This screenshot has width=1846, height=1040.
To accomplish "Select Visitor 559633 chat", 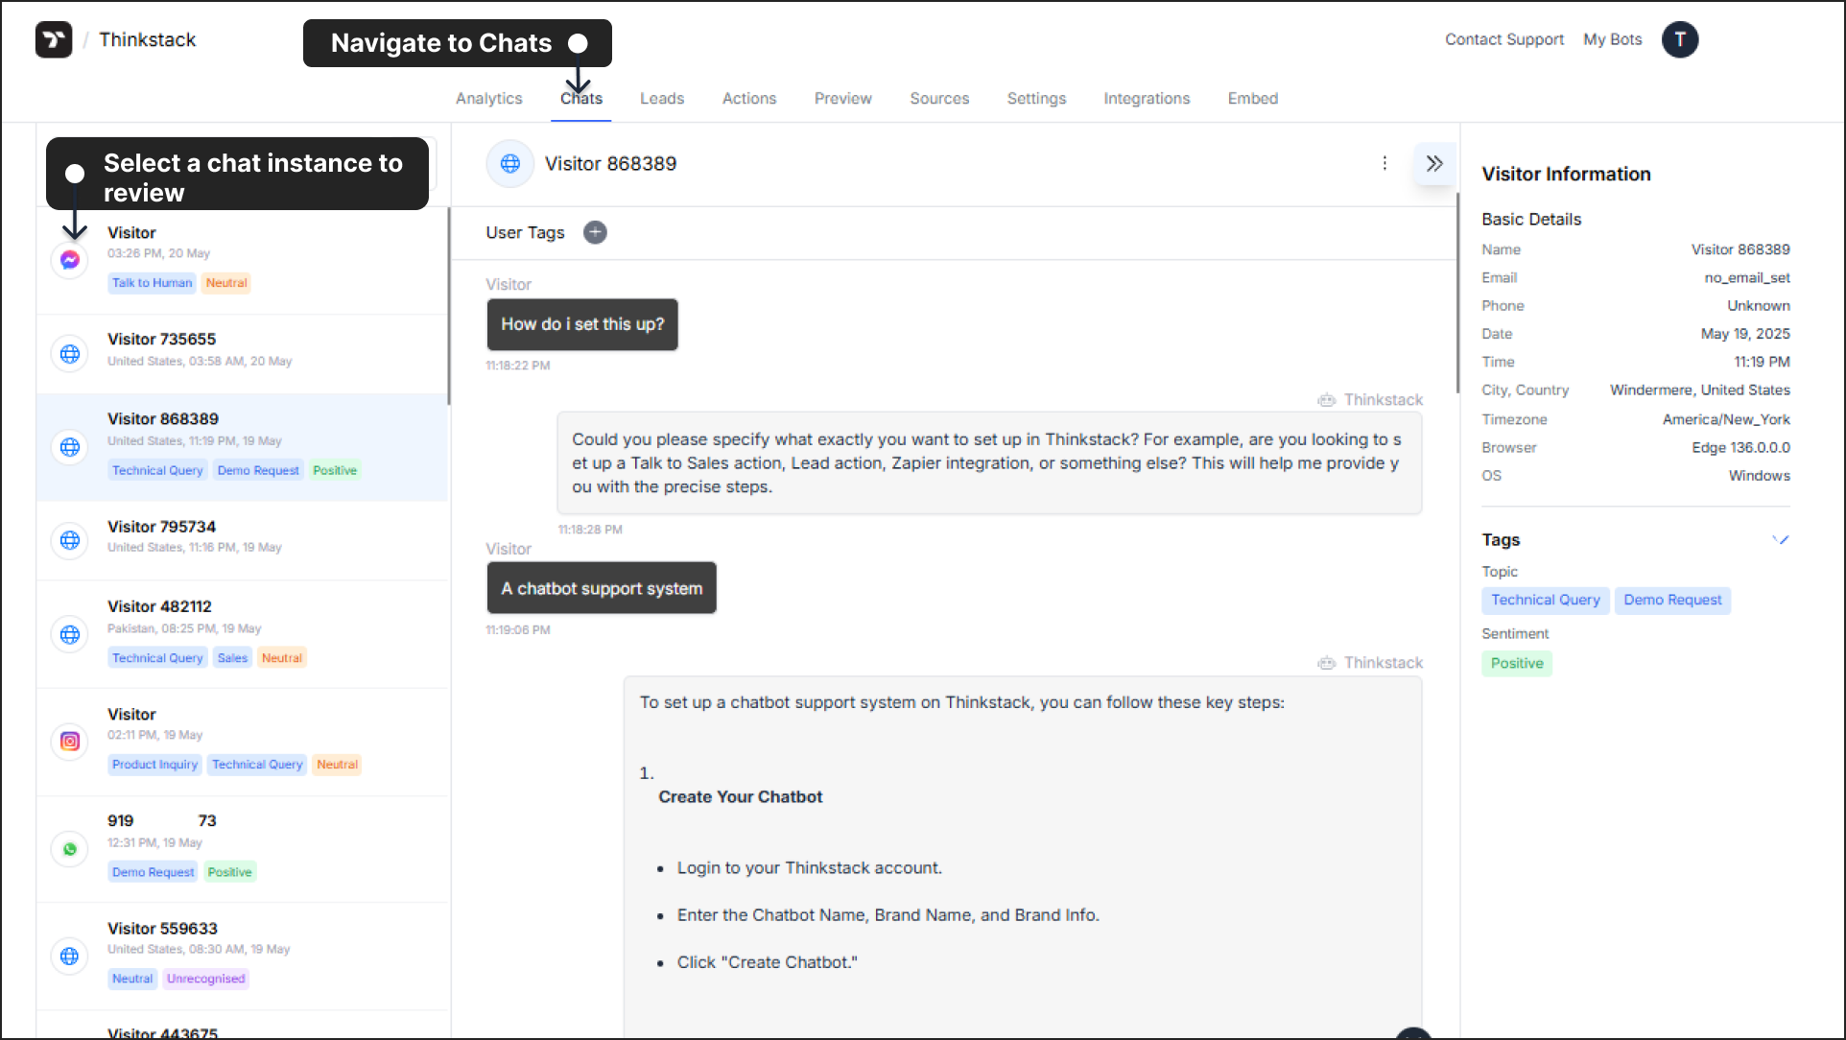I will click(242, 956).
